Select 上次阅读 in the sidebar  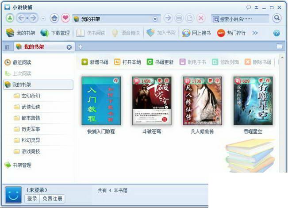point(18,73)
